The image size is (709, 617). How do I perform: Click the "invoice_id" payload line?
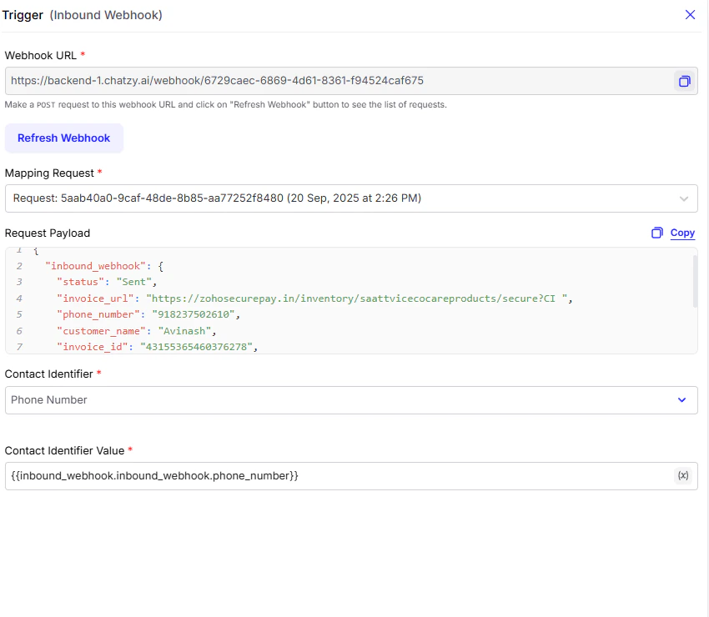[157, 347]
